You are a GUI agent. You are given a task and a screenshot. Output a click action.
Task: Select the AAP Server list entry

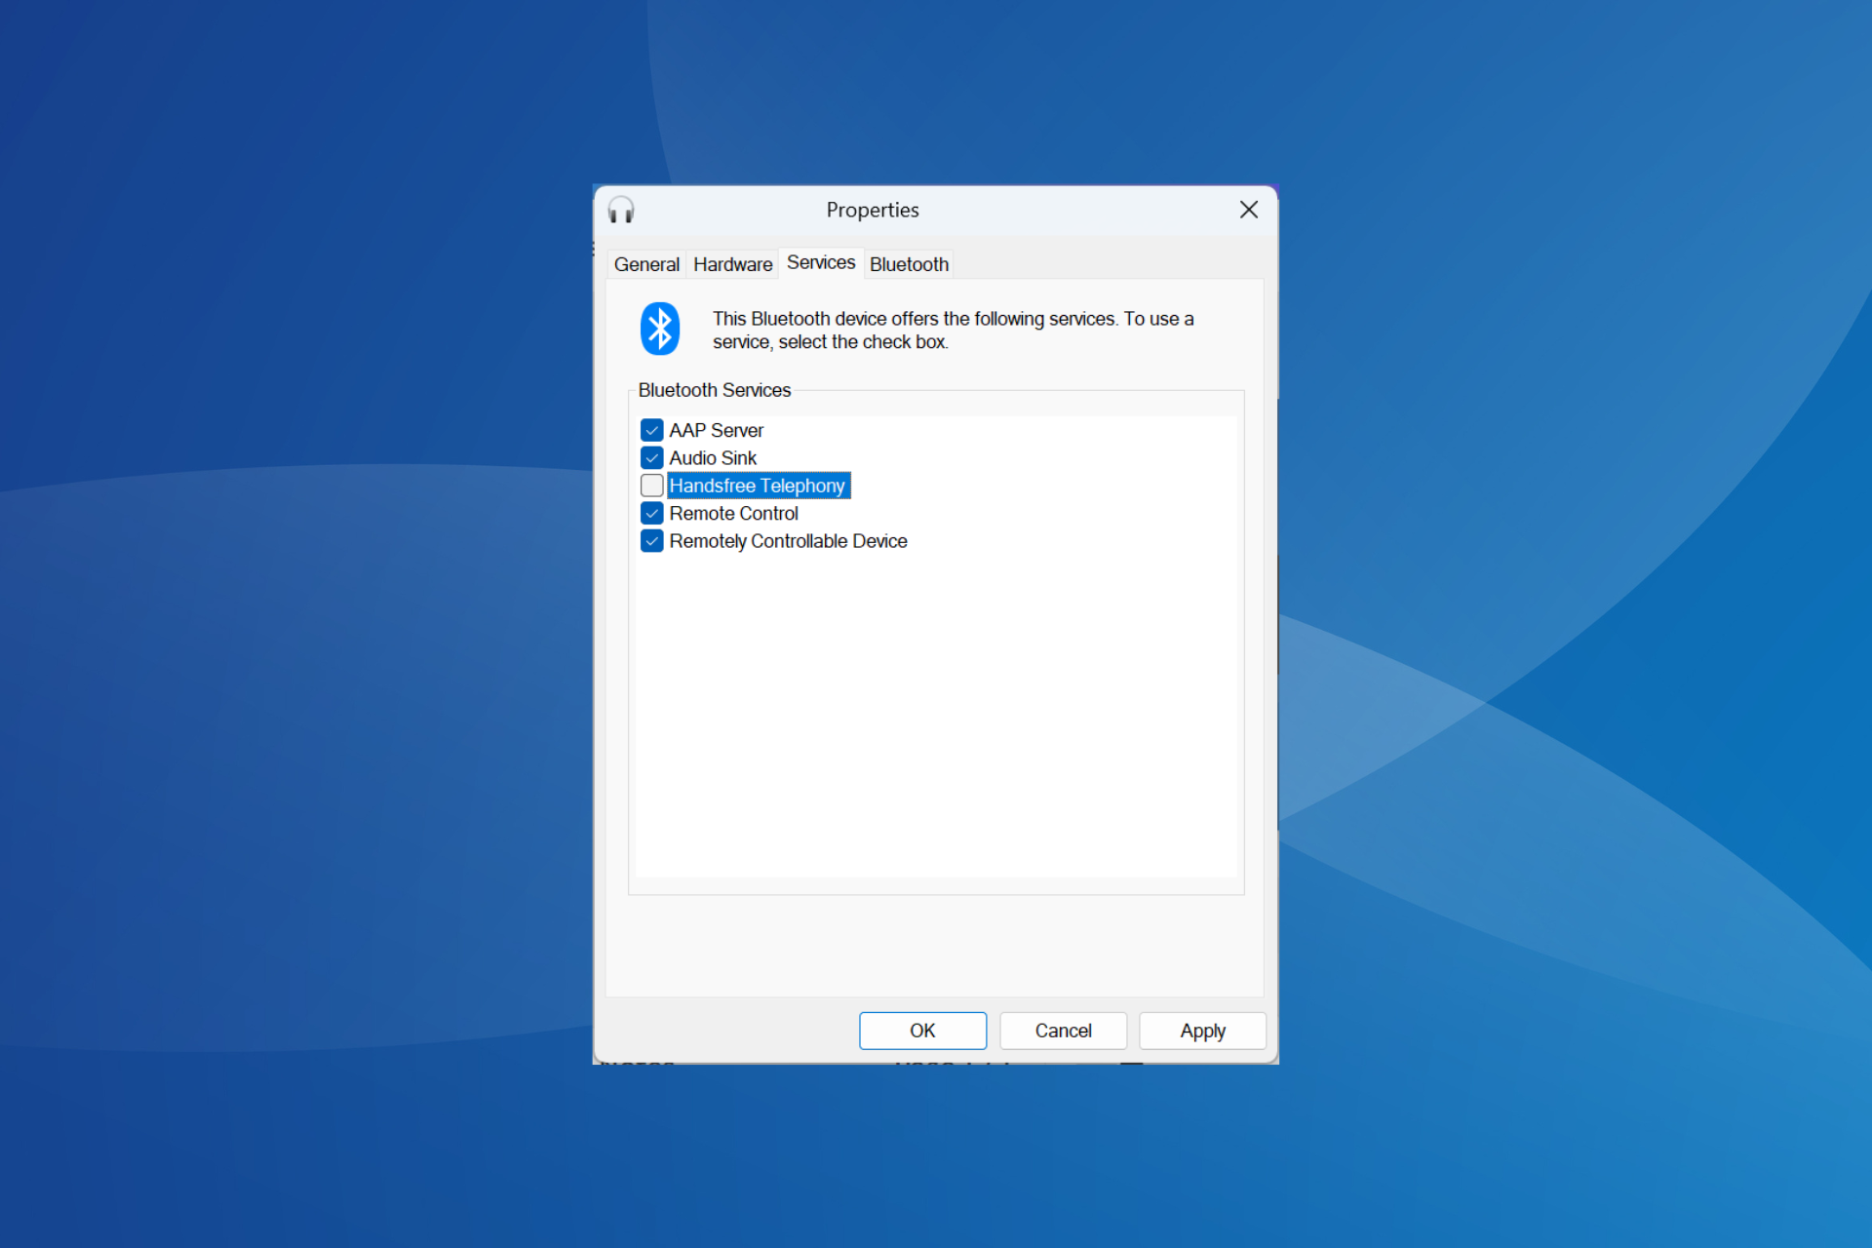[x=718, y=430]
